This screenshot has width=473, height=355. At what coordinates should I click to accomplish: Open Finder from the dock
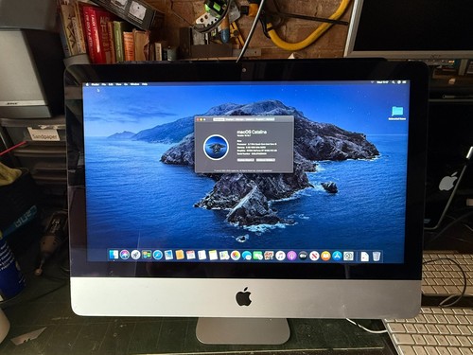pos(114,255)
